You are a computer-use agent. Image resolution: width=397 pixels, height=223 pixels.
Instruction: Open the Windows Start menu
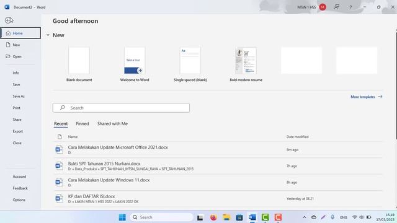[x=122, y=217]
